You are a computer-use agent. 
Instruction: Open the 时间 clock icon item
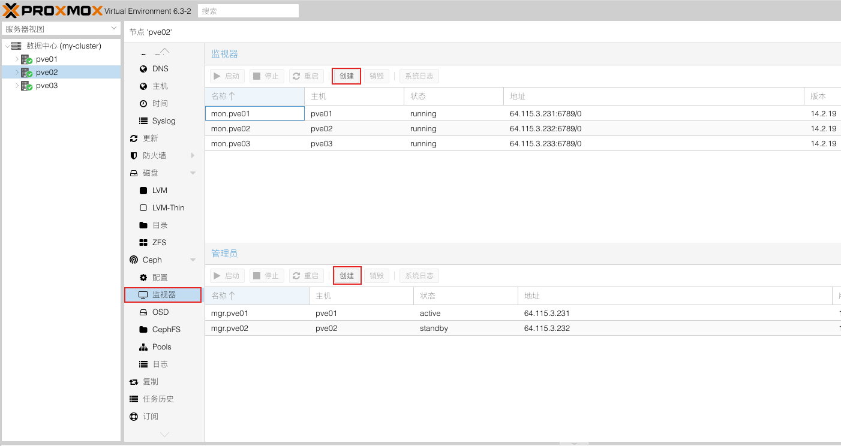point(143,104)
